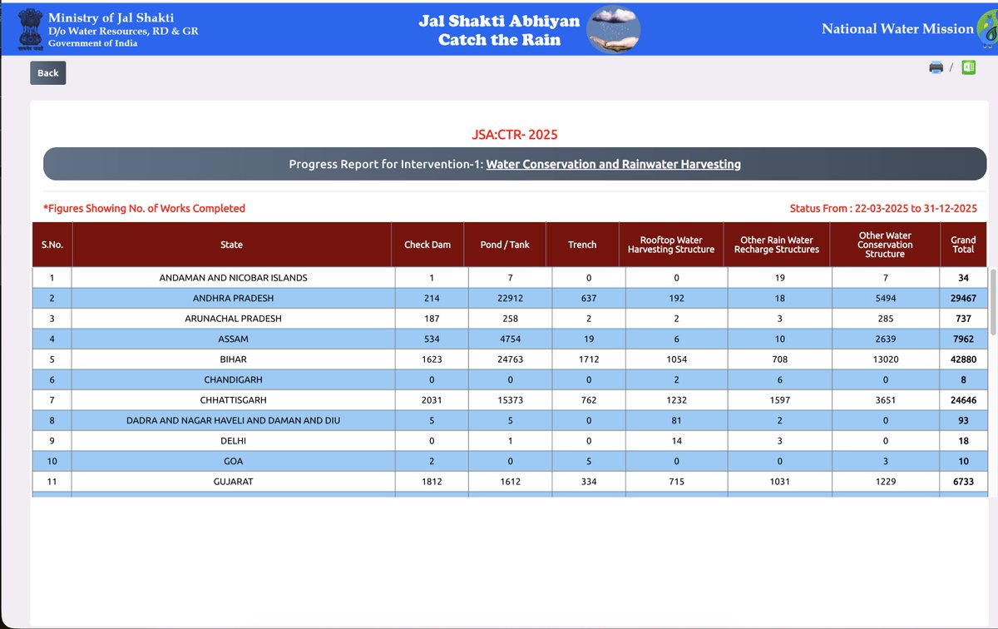This screenshot has height=629, width=998.
Task: Select the CHANDIGARH state cell
Action: (233, 379)
